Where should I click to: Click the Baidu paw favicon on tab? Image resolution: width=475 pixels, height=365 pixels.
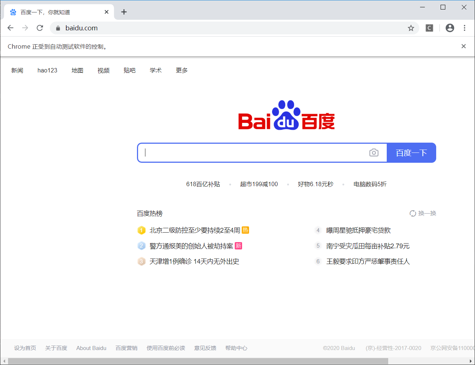coord(13,12)
